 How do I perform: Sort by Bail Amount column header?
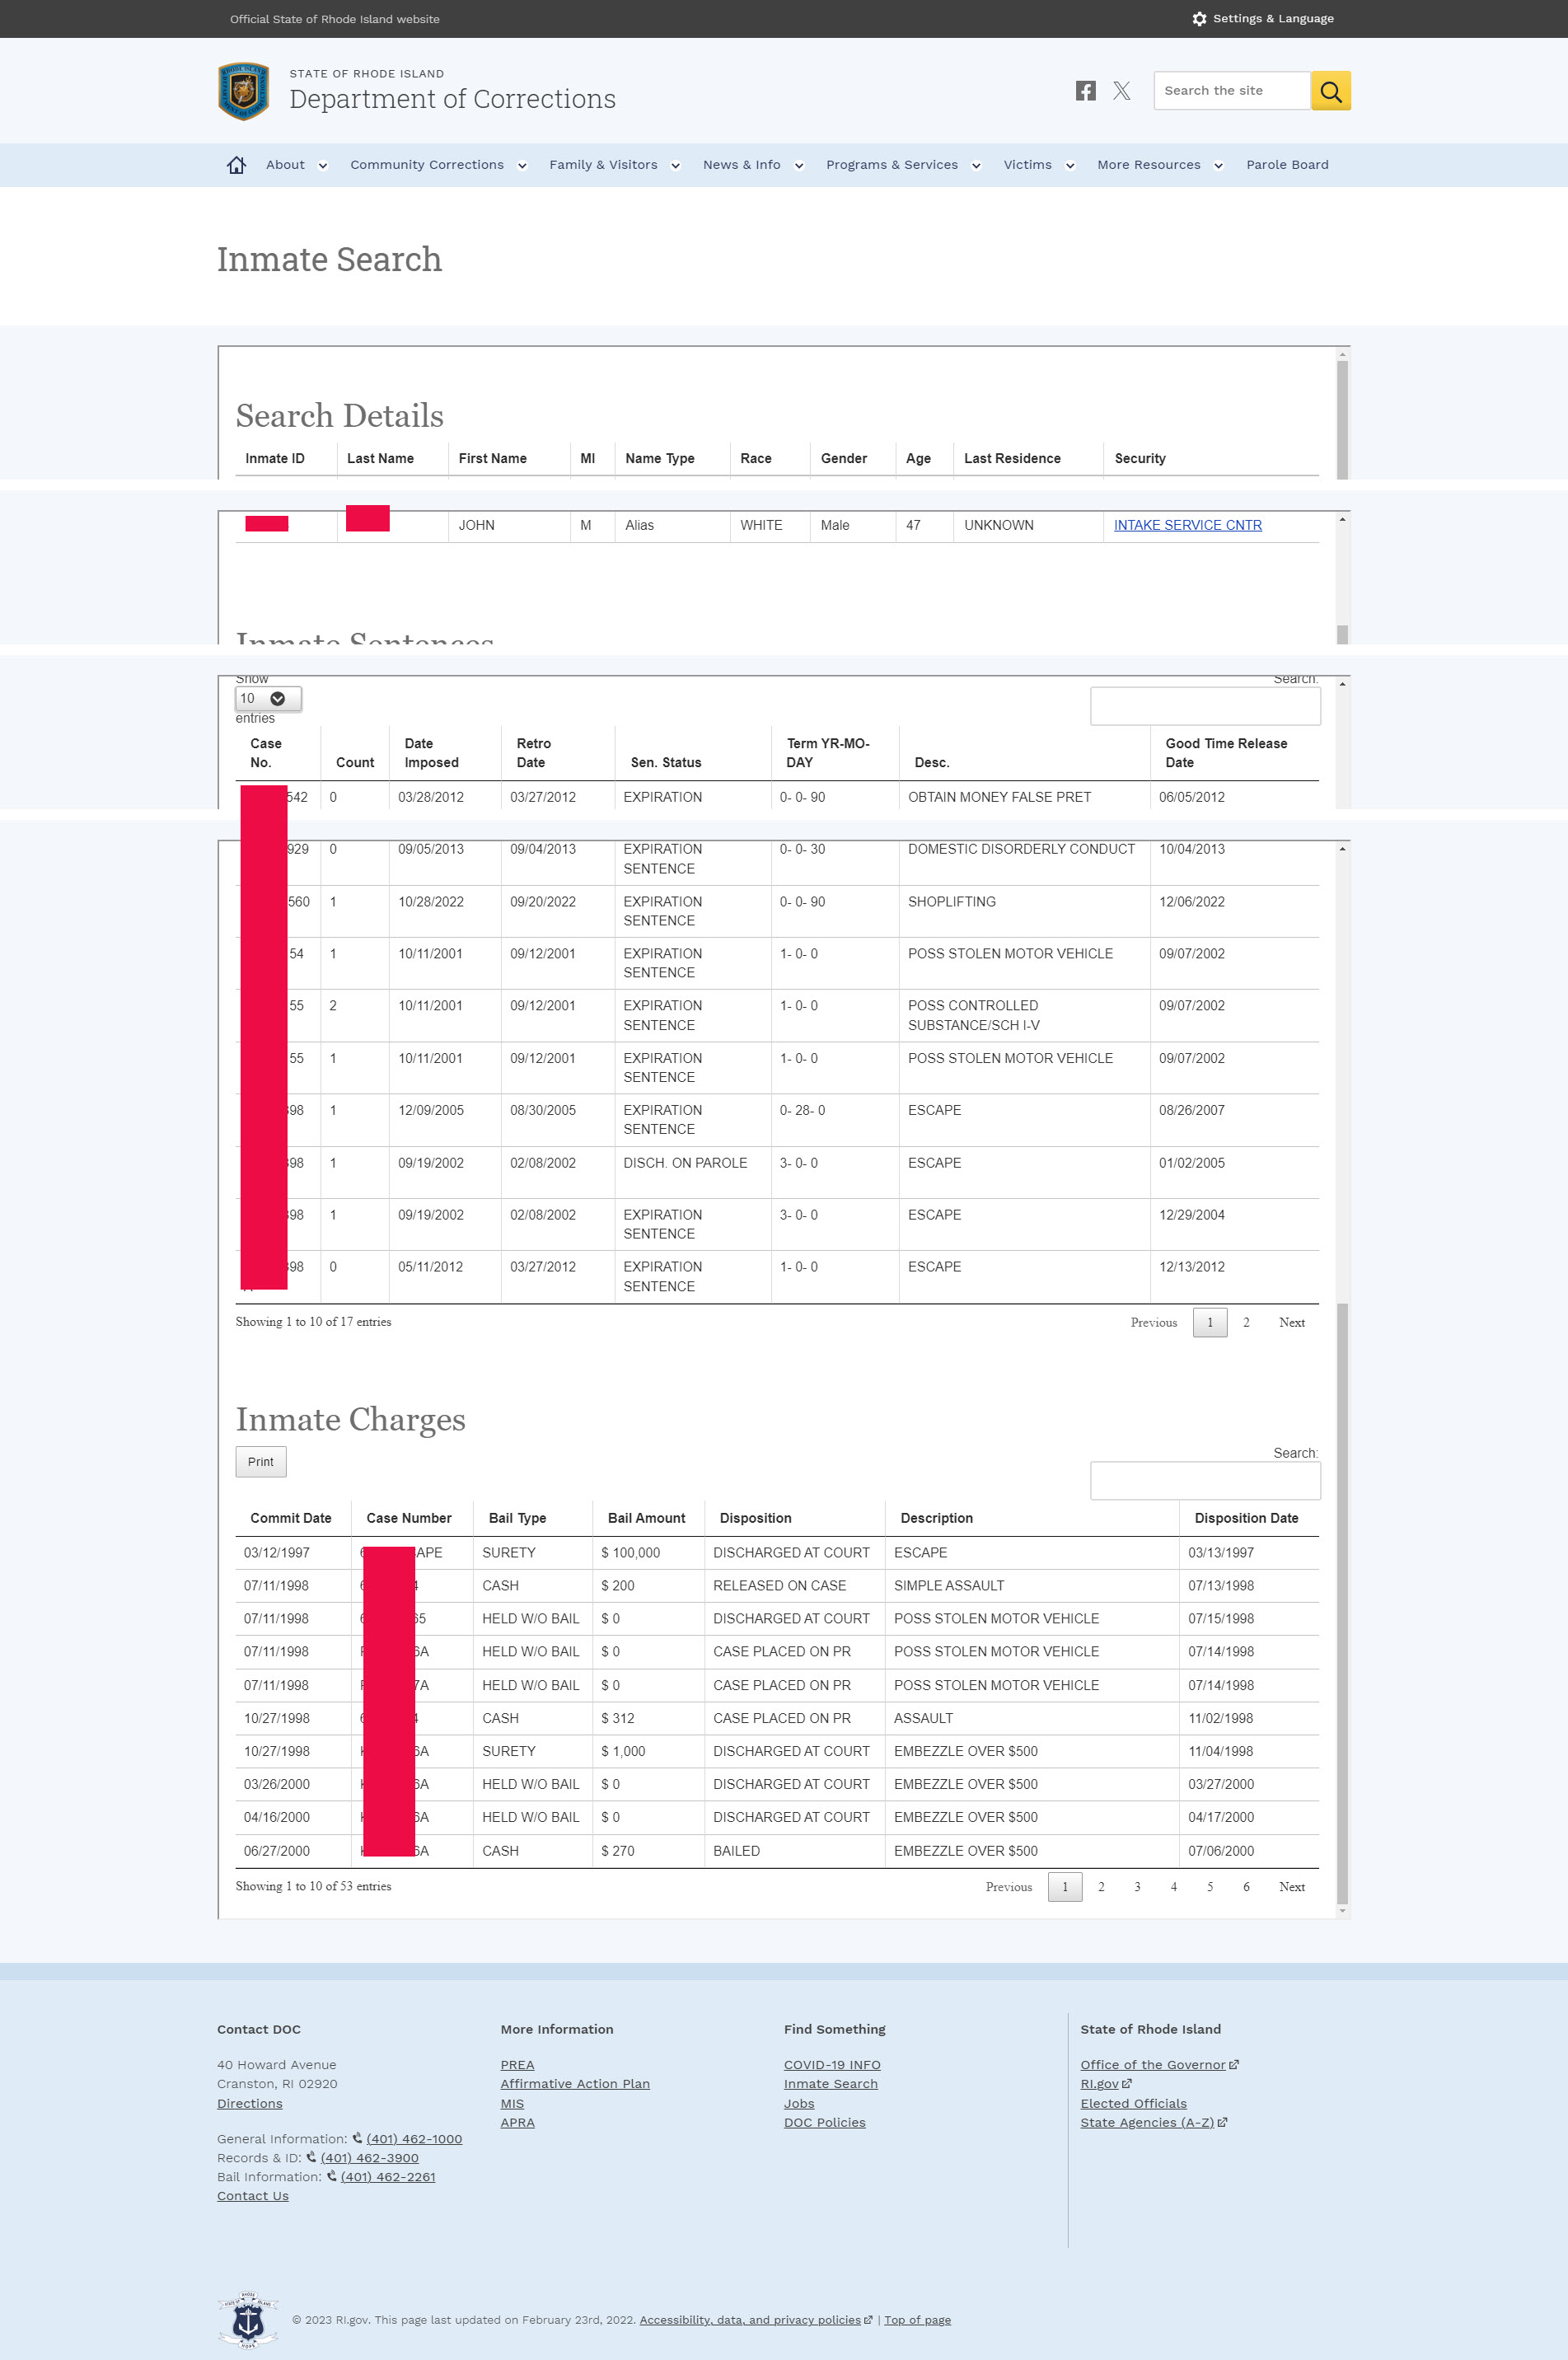coord(646,1518)
